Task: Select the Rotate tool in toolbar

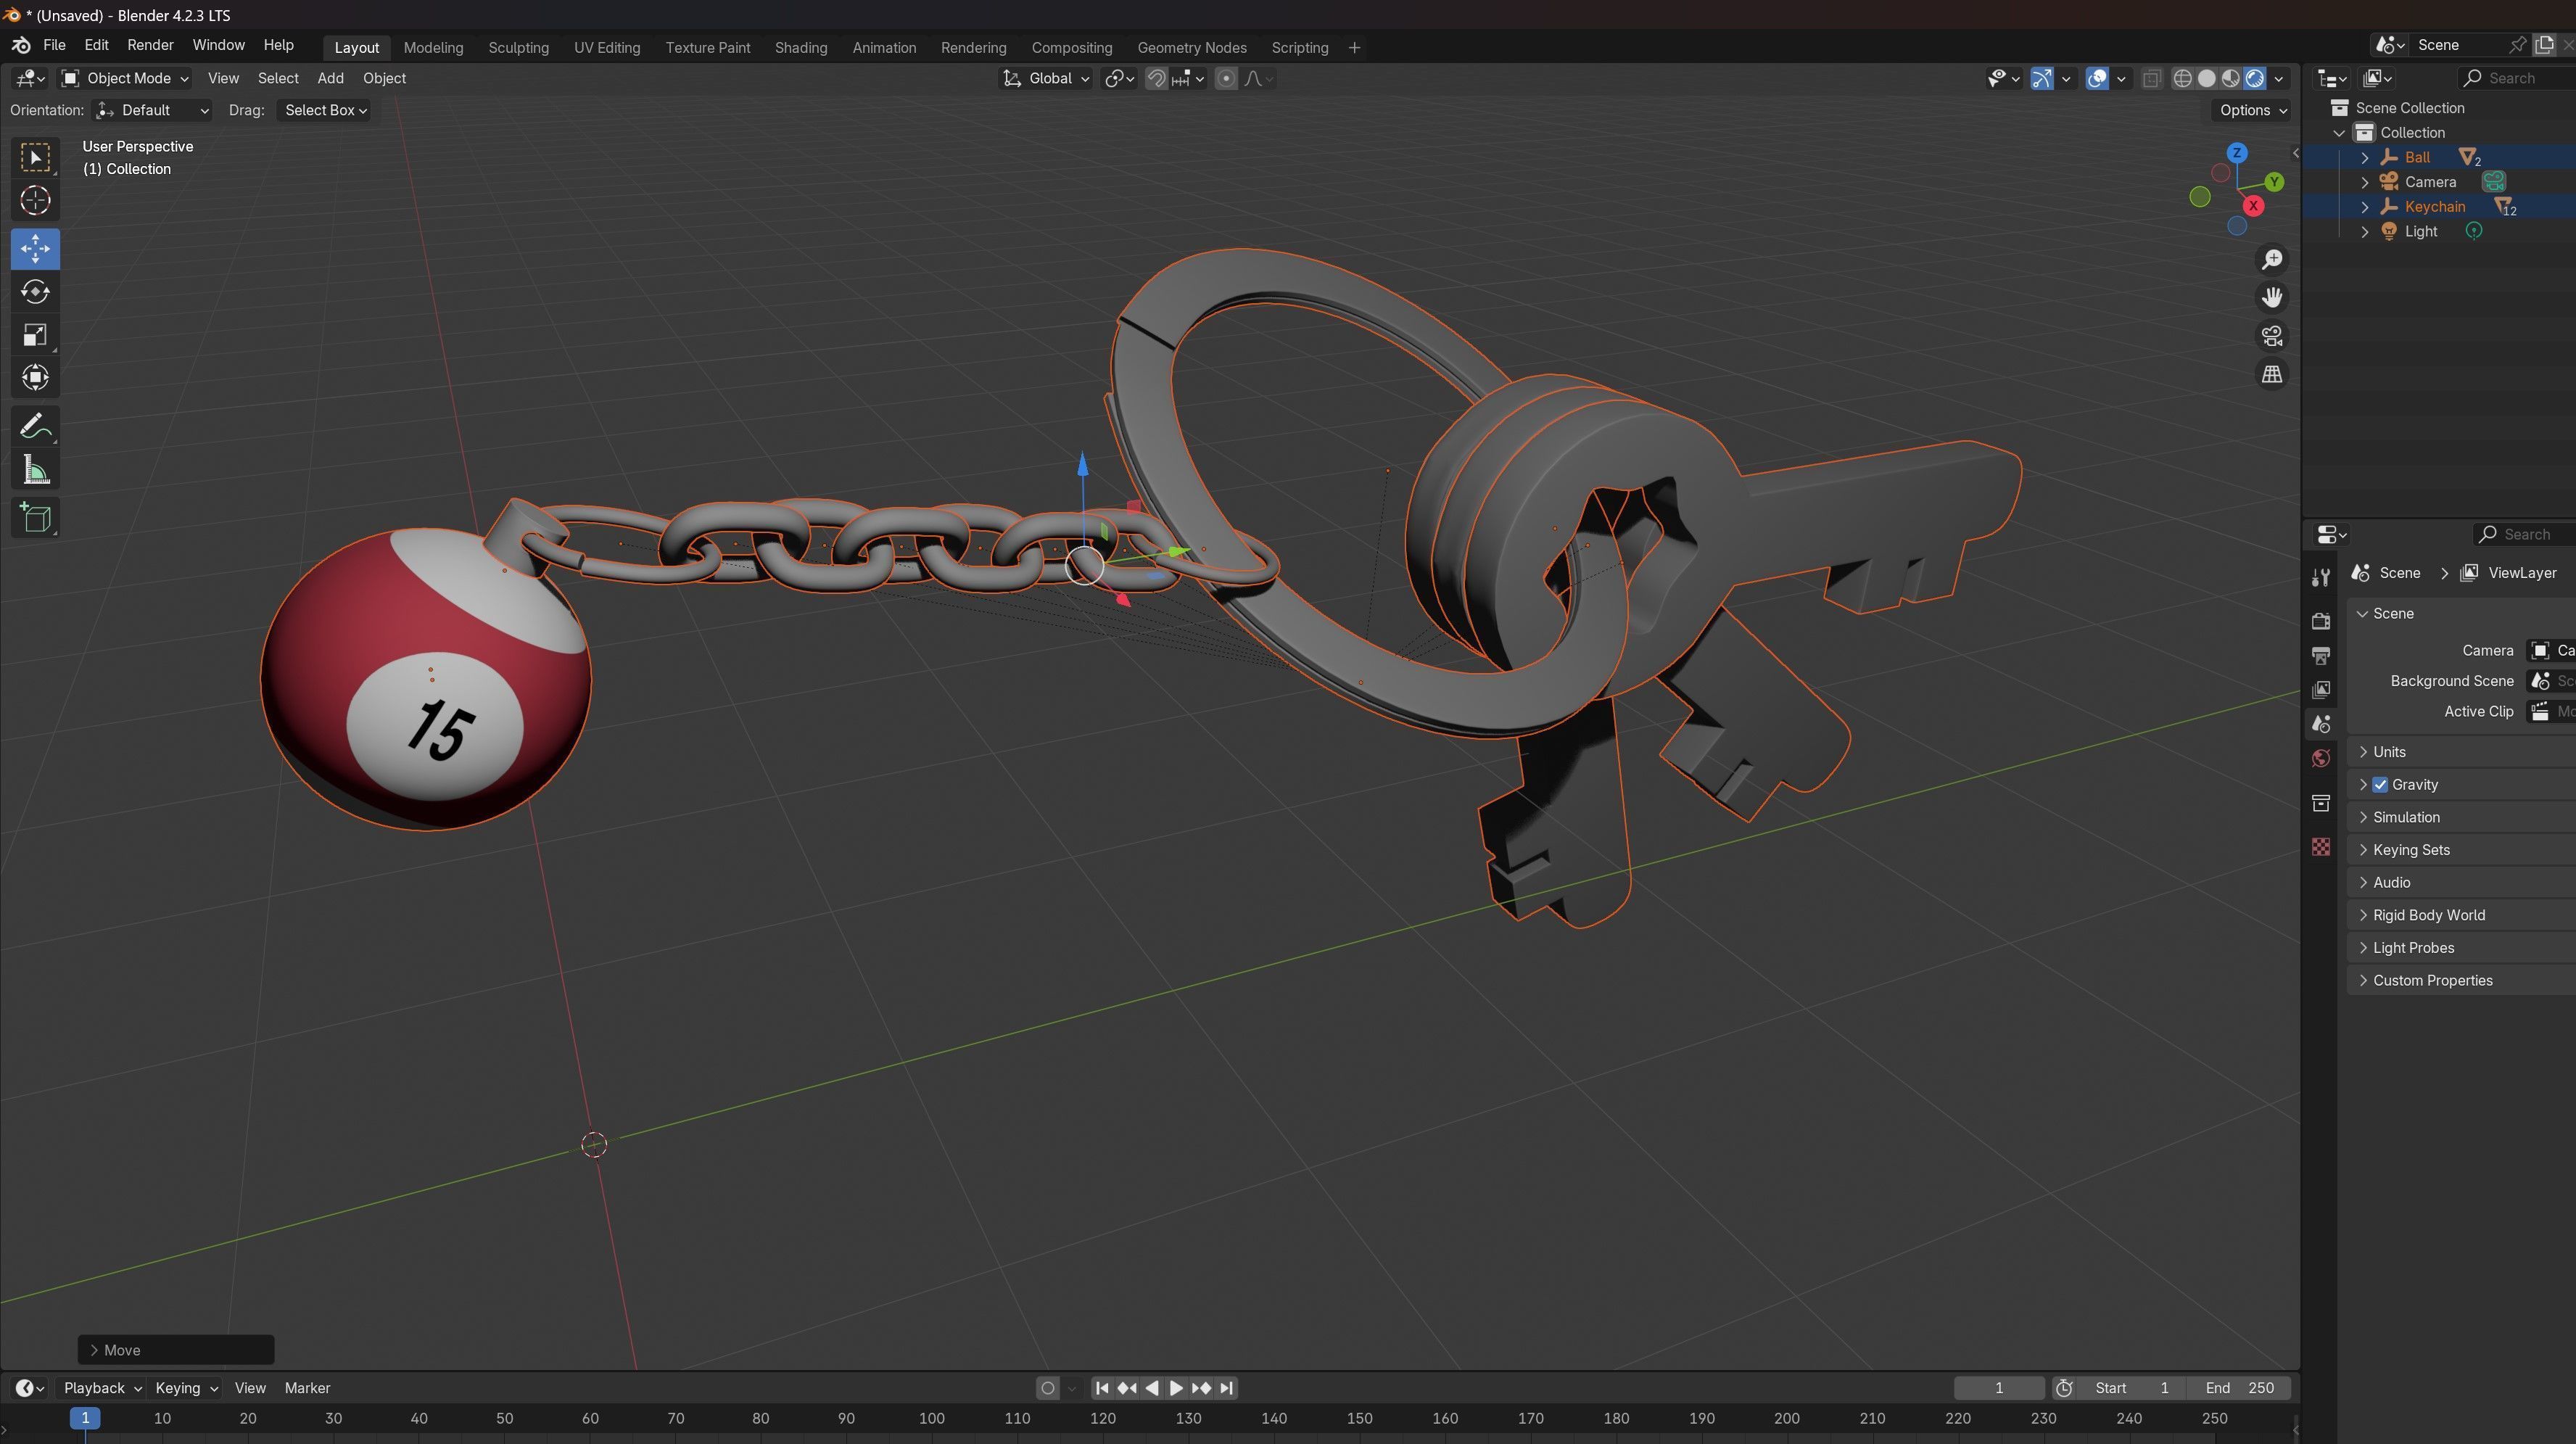Action: click(x=35, y=292)
